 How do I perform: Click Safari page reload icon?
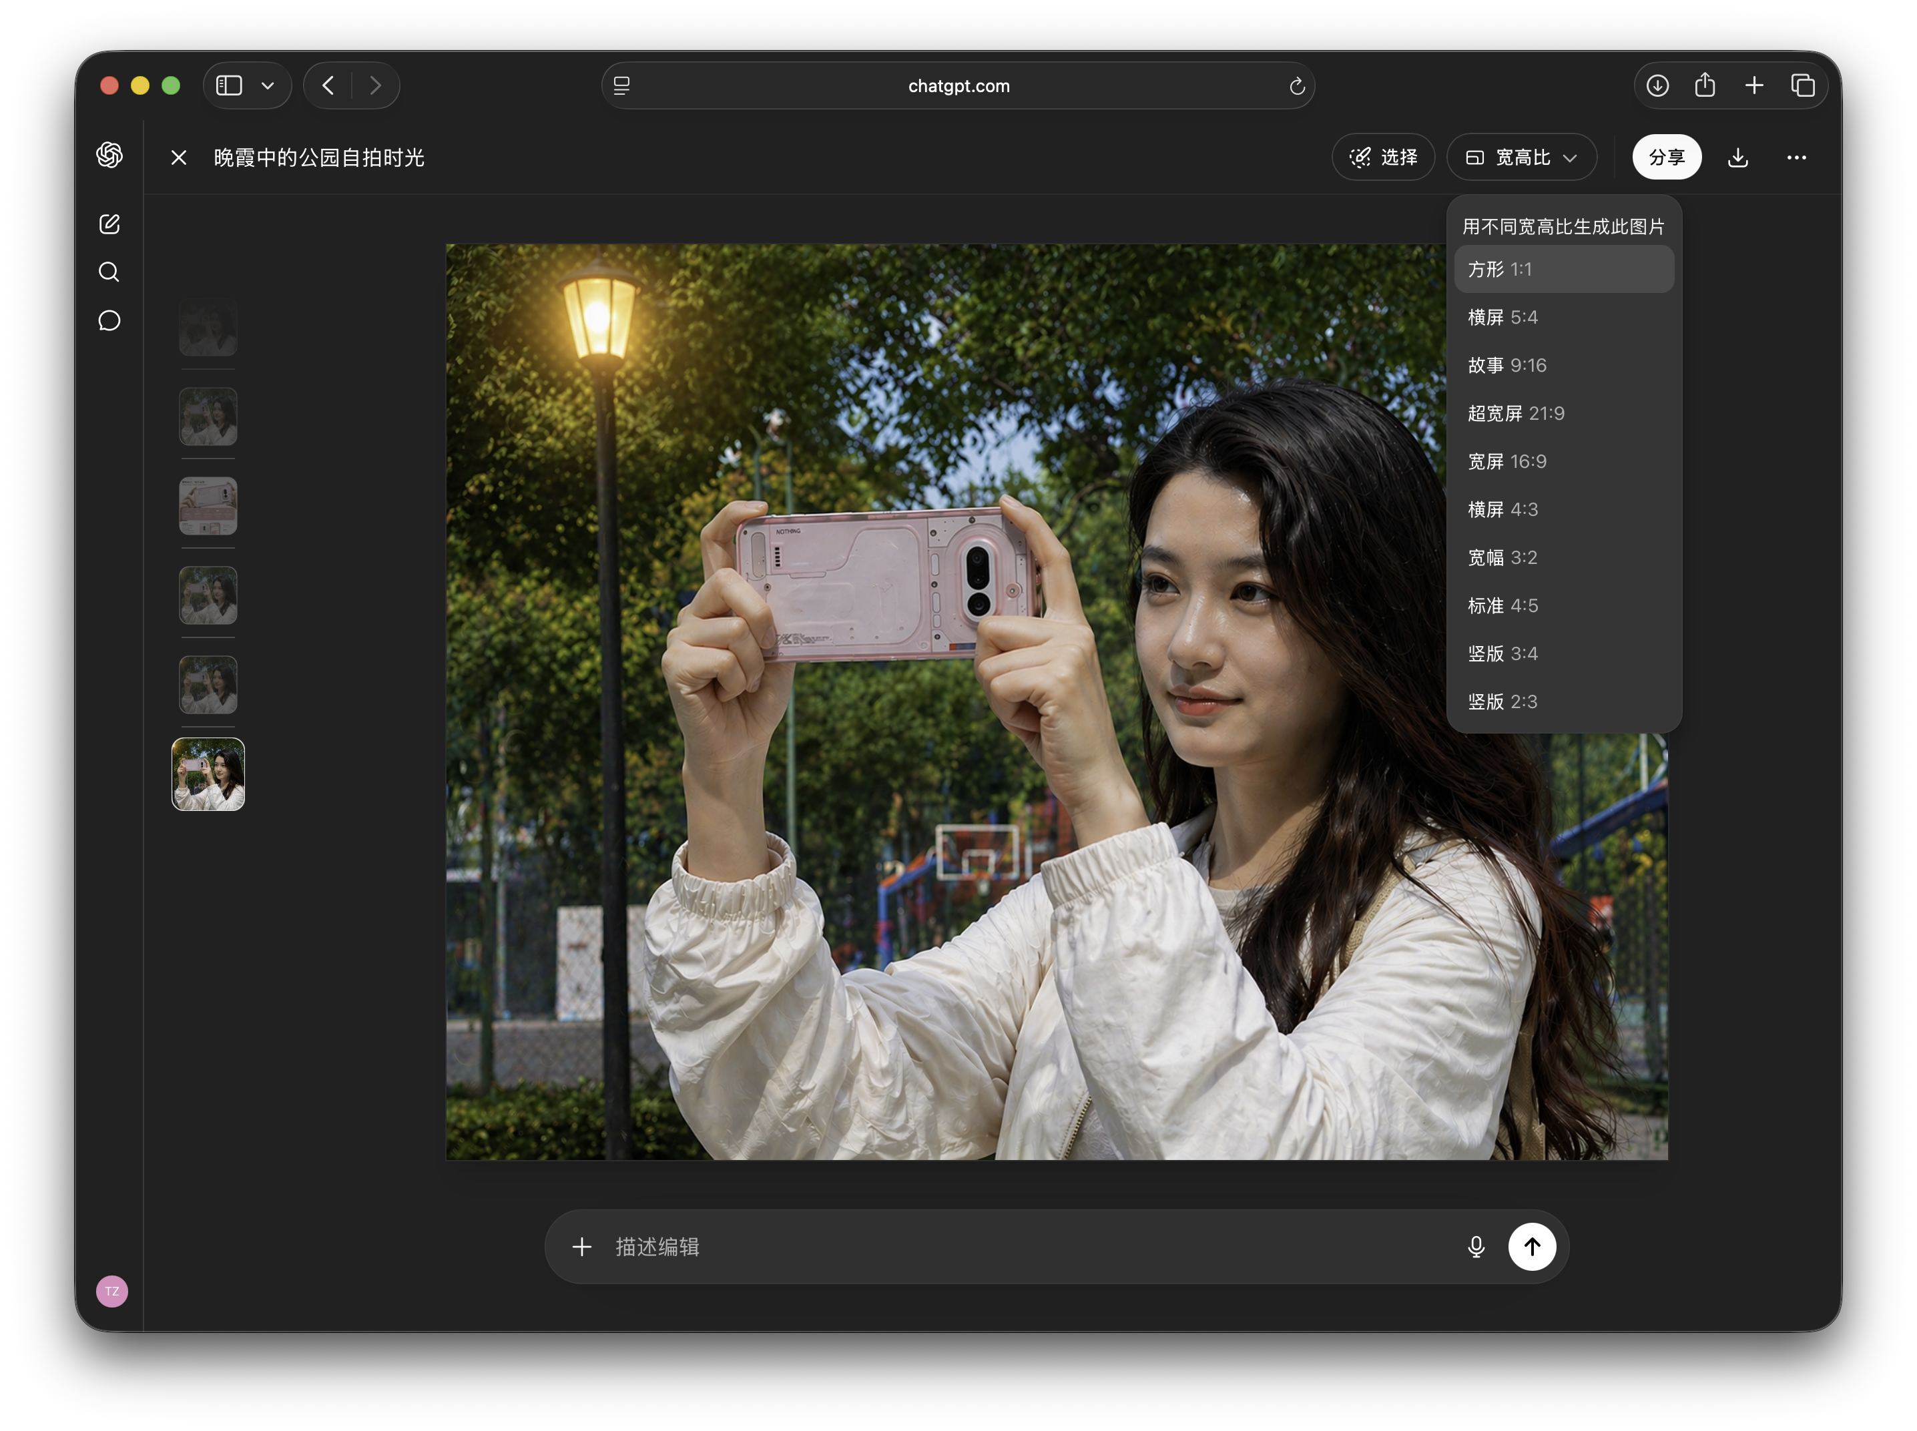coord(1297,85)
